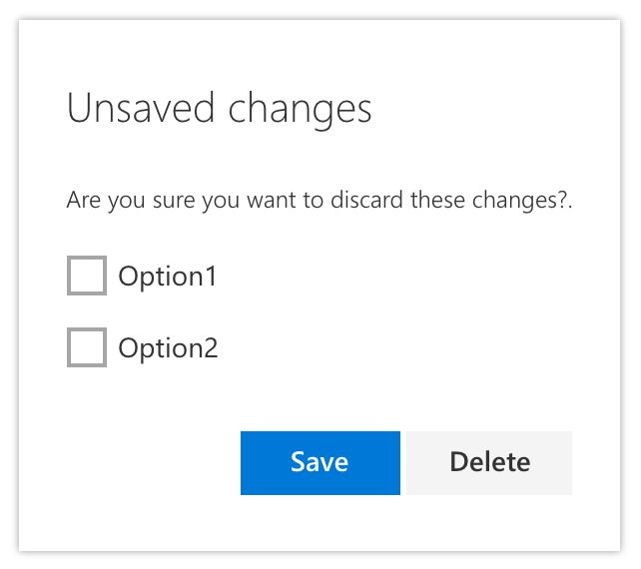Choose the secondary Delete action
This screenshot has height=569, width=641.
(489, 463)
